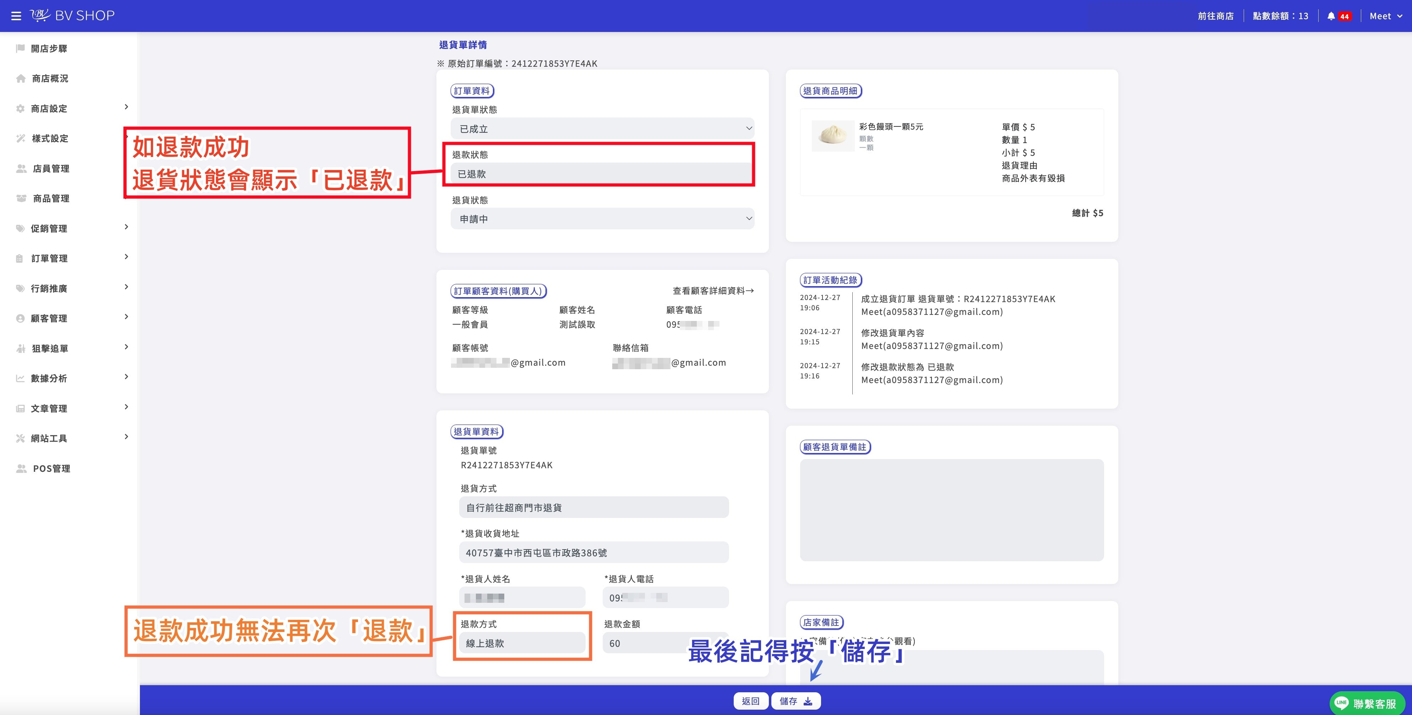The width and height of the screenshot is (1412, 715).
Task: Click the steamed bun product thumbnail
Action: click(833, 135)
